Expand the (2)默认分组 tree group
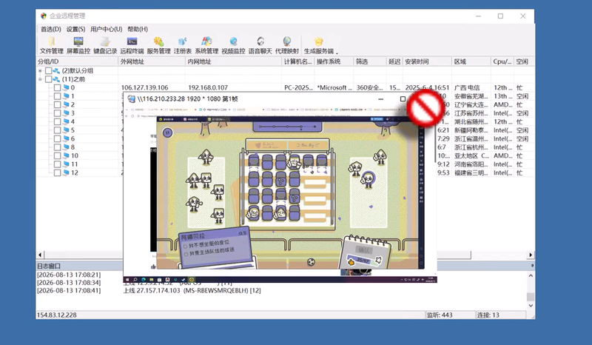Viewport: 592px width, 345px height. tap(40, 70)
